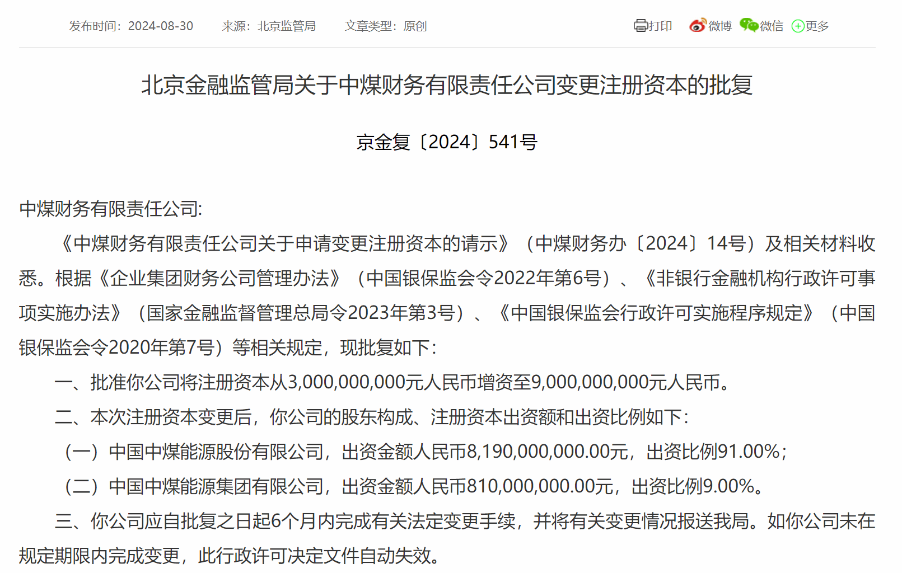The height and width of the screenshot is (573, 902).
Task: Click the printer icon
Action: tap(640, 26)
